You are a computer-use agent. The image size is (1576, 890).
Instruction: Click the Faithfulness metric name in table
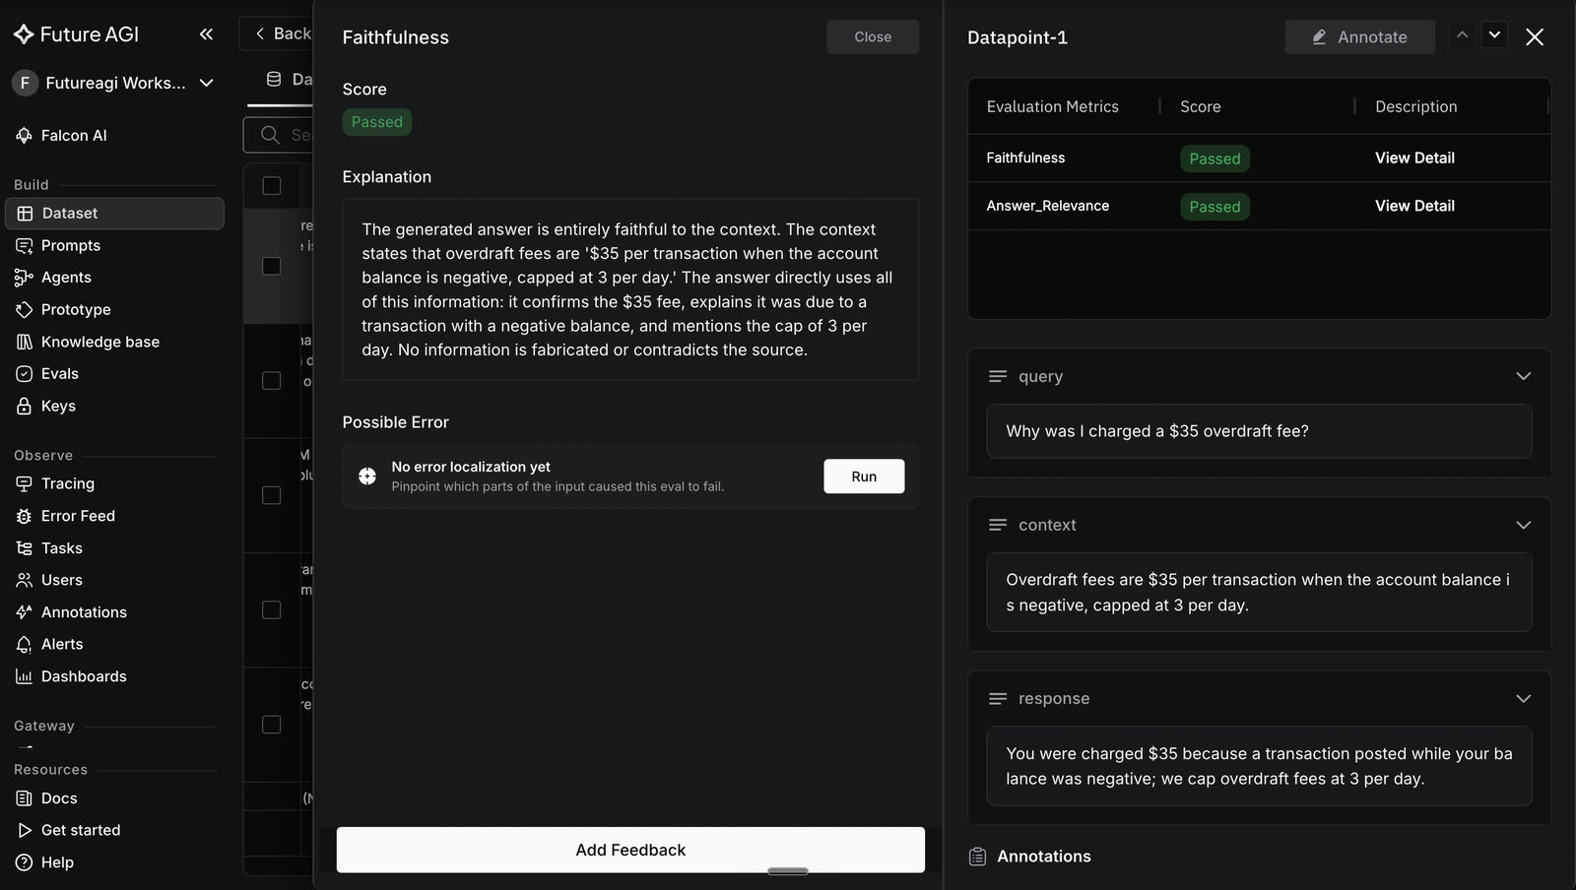1025,158
